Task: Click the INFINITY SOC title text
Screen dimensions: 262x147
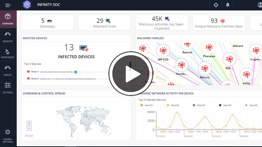Action: click(x=49, y=5)
